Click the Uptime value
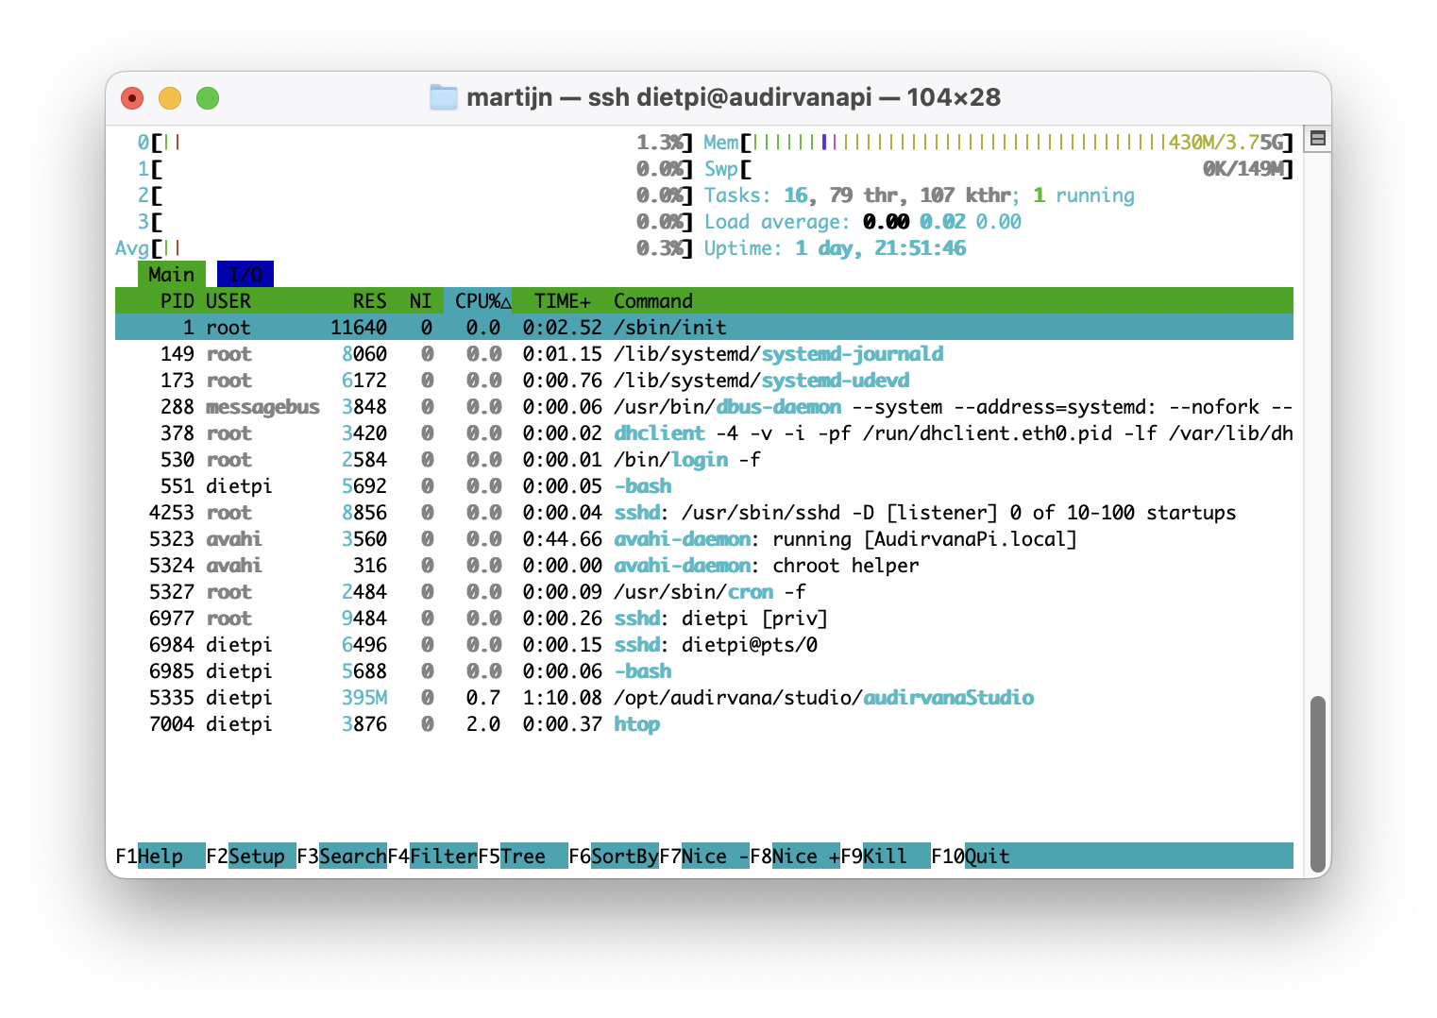 click(x=880, y=247)
